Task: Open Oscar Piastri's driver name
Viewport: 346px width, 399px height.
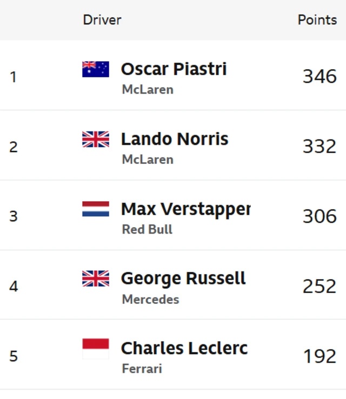Action: 174,69
